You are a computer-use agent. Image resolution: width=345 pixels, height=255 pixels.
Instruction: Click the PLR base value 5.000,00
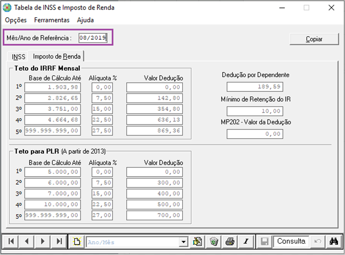point(53,172)
